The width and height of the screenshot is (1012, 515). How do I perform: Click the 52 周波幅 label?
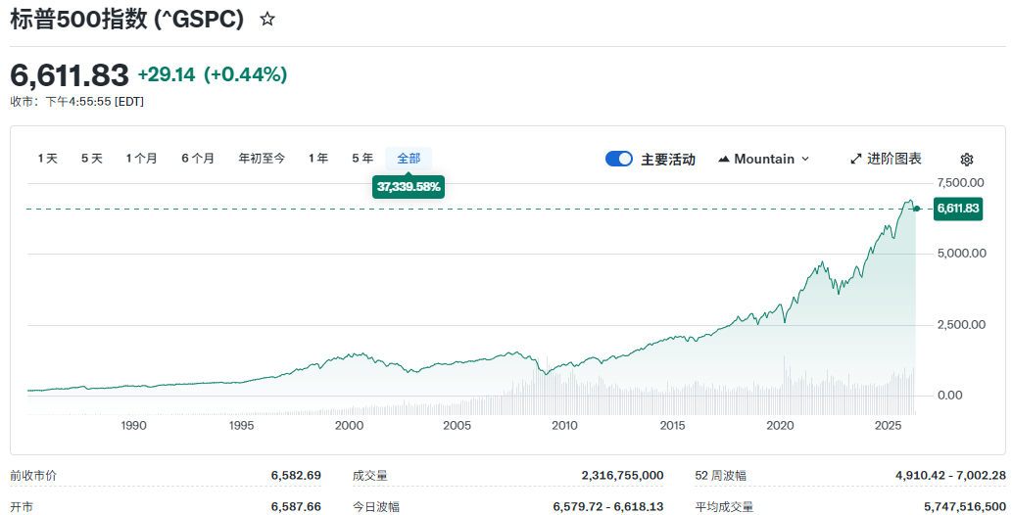pyautogui.click(x=720, y=476)
